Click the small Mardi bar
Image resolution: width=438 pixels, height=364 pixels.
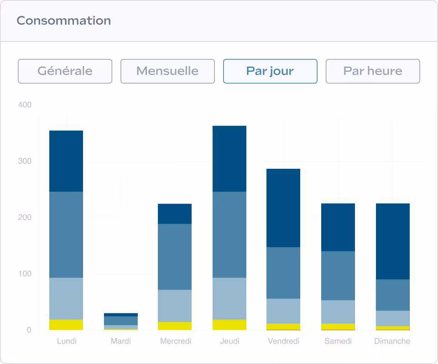(x=121, y=322)
